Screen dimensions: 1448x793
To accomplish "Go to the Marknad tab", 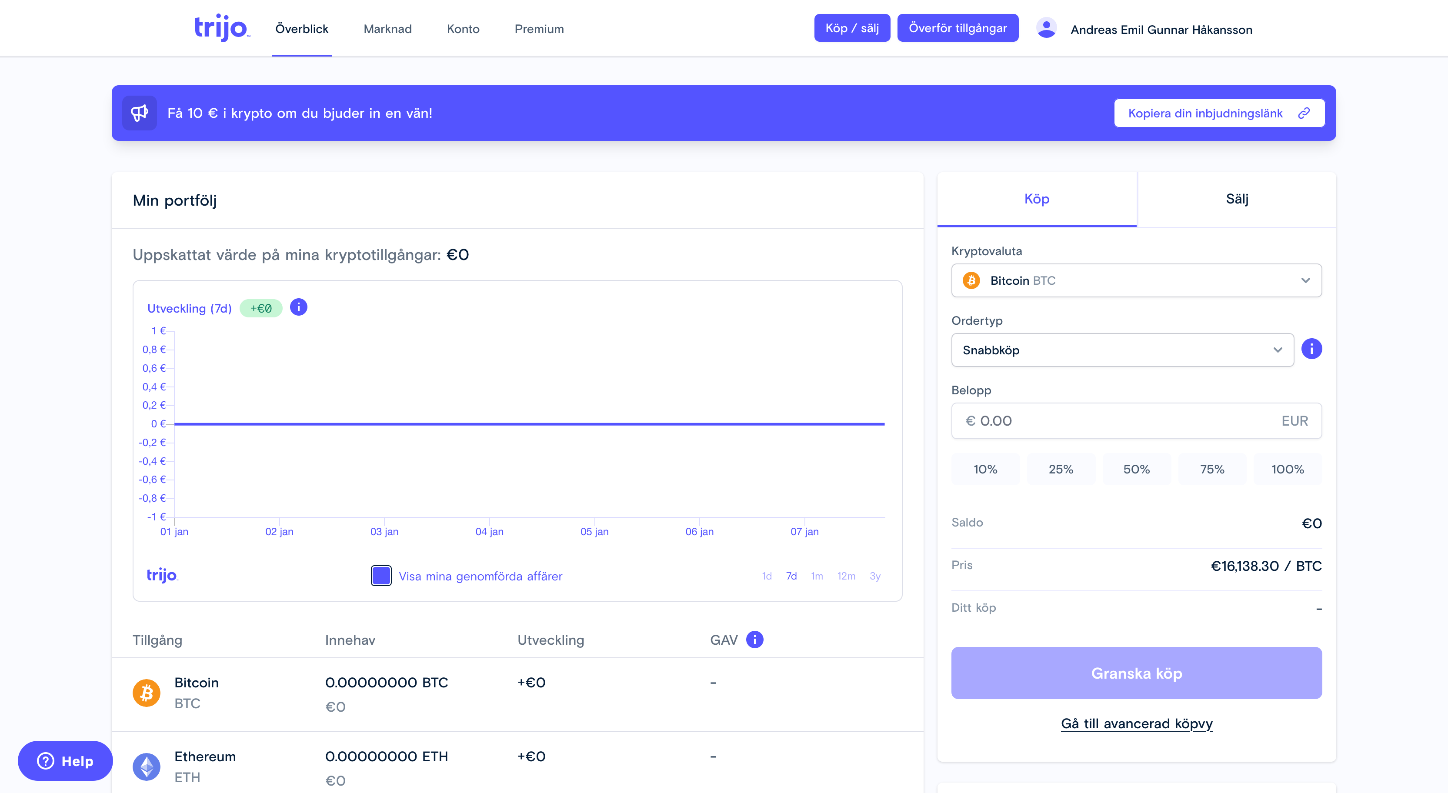I will tap(387, 29).
